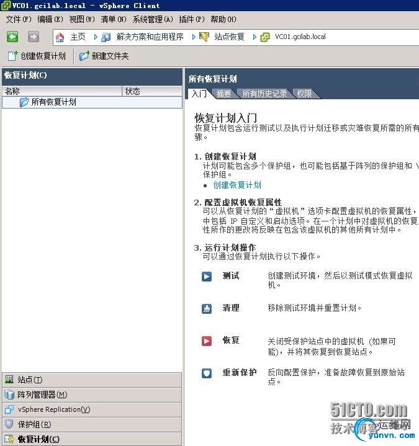Click the 清理 broom icon
Screen dimensions: 419x446
tap(207, 309)
